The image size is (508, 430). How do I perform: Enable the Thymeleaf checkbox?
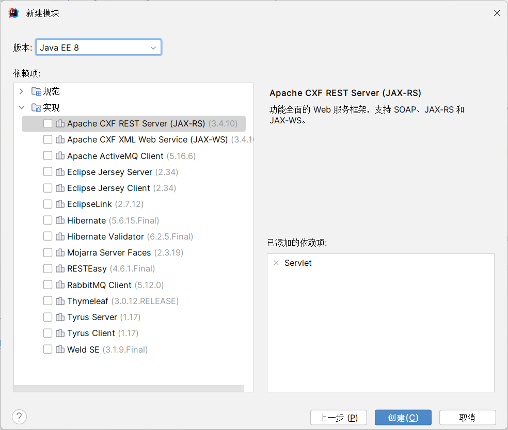[47, 301]
